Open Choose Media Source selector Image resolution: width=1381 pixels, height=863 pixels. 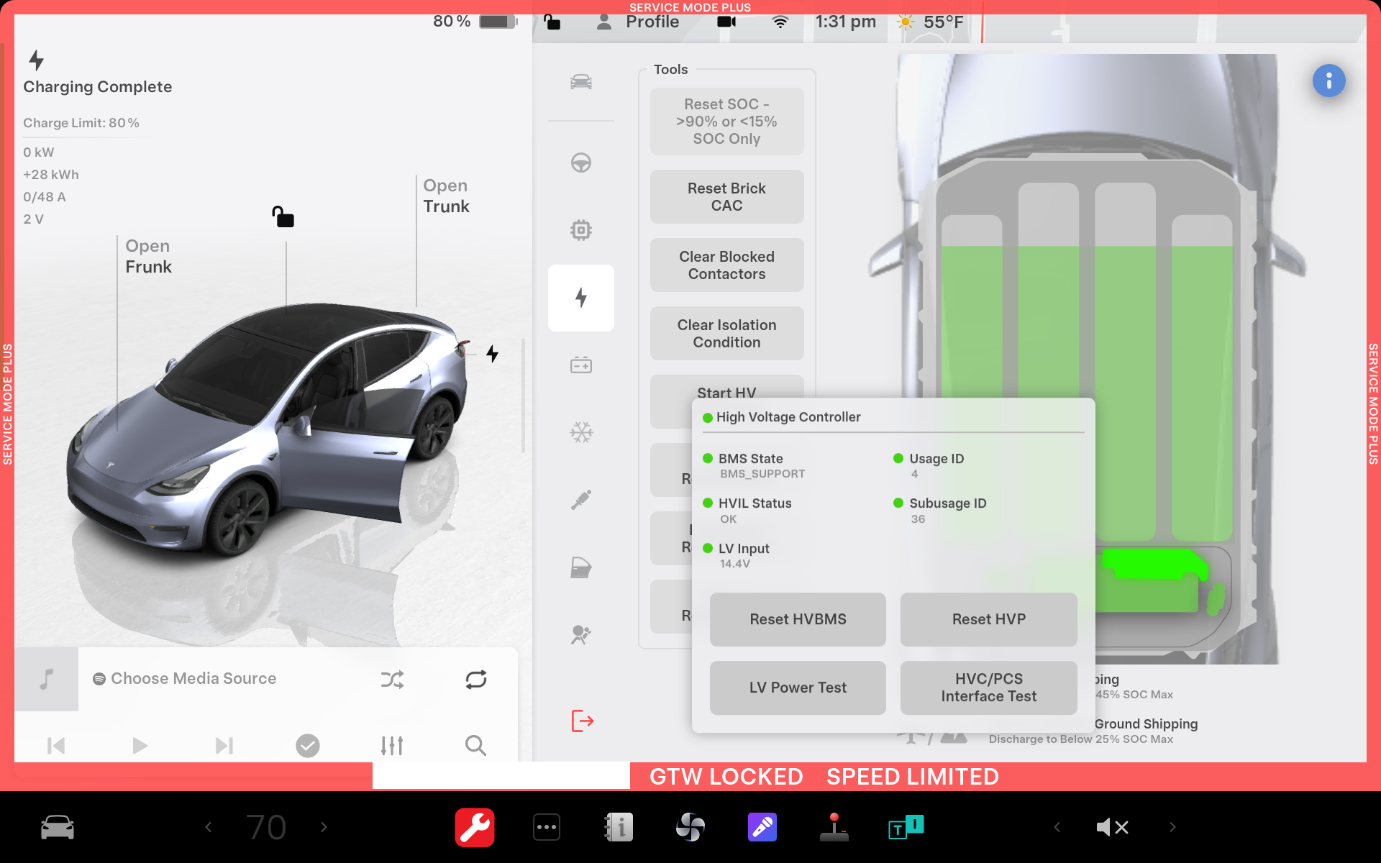pyautogui.click(x=193, y=678)
